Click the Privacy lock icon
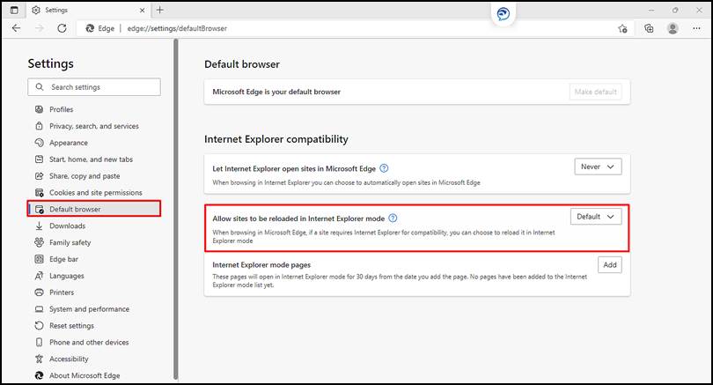713x385 pixels. pyautogui.click(x=39, y=126)
